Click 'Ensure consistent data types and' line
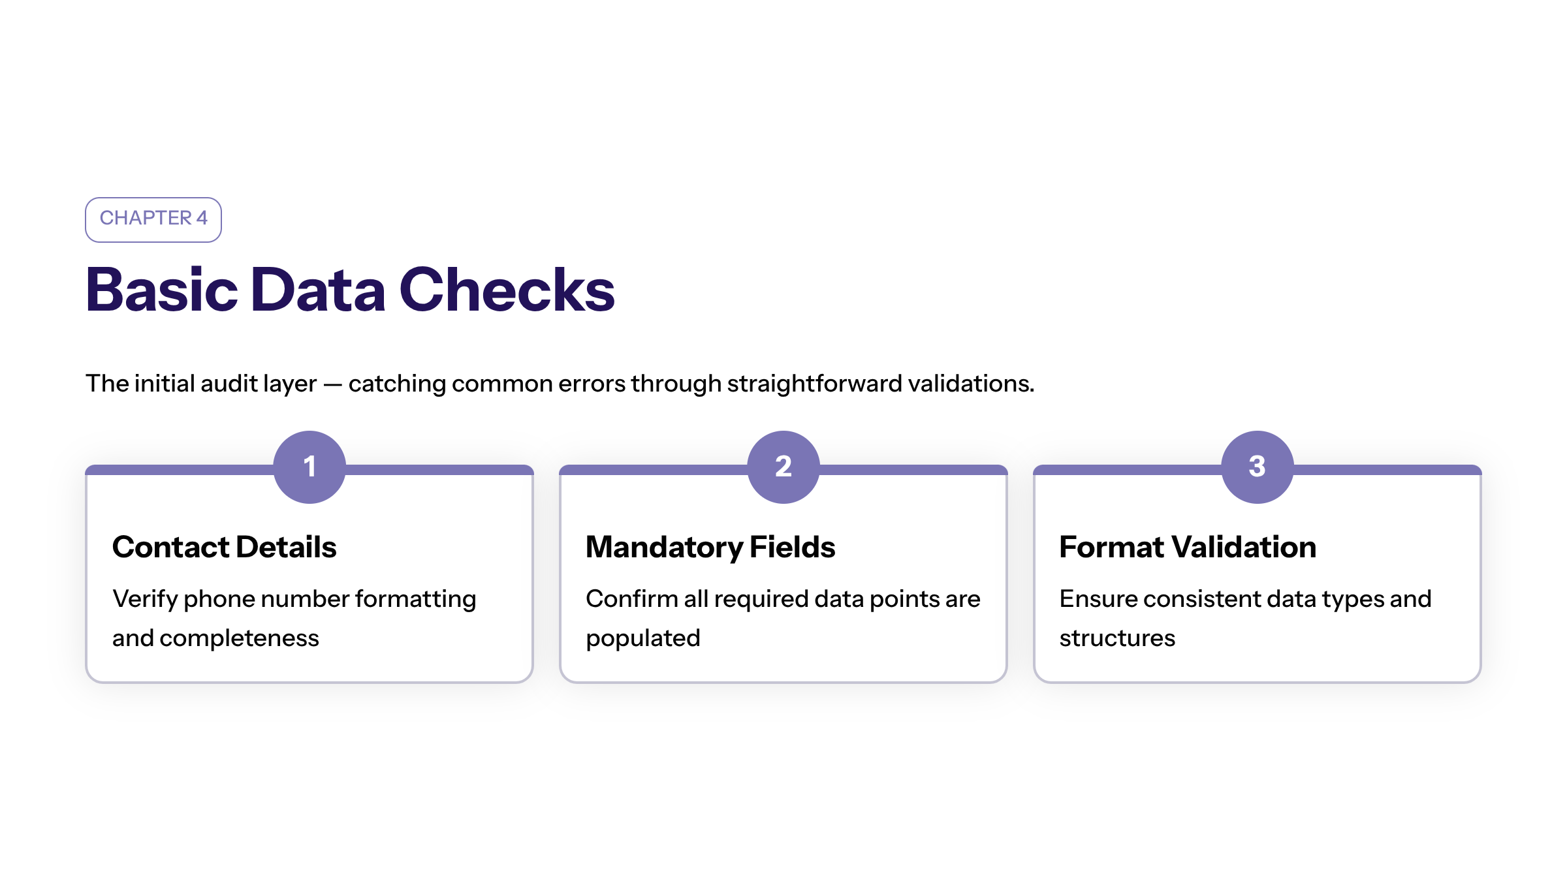The height and width of the screenshot is (881, 1567). 1245,599
